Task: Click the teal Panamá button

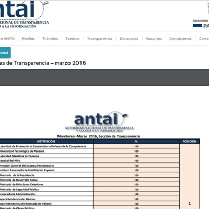Action: (x=5, y=52)
